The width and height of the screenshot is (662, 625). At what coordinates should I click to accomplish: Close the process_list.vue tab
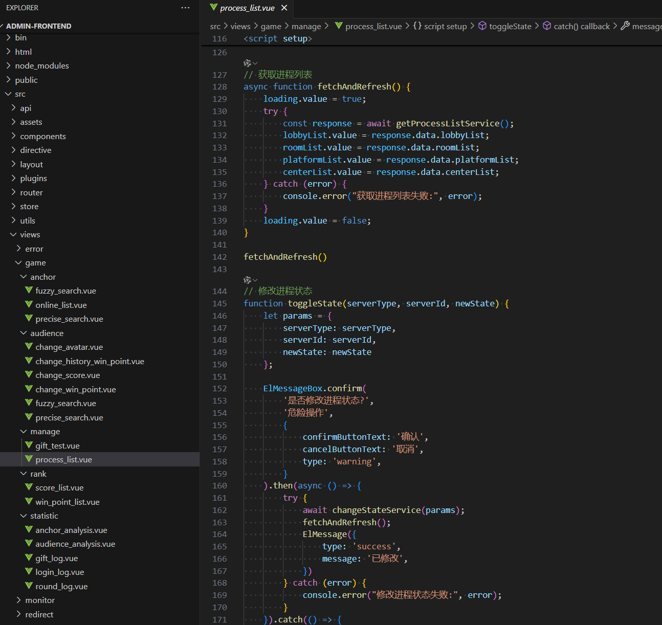tap(284, 8)
